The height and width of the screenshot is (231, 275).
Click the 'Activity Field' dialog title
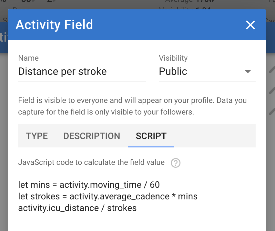(x=54, y=25)
